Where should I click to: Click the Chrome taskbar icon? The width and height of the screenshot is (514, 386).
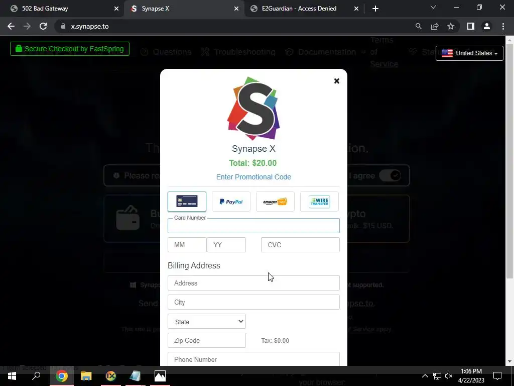tap(61, 376)
